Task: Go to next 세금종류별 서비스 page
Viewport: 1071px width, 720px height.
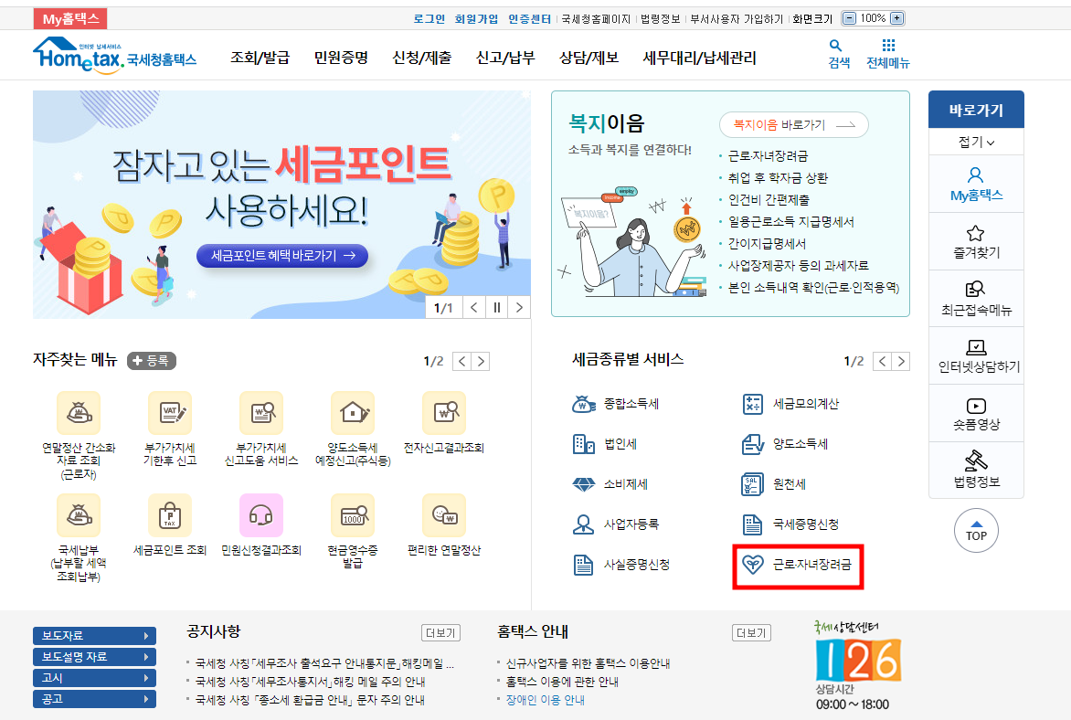Action: tap(902, 361)
